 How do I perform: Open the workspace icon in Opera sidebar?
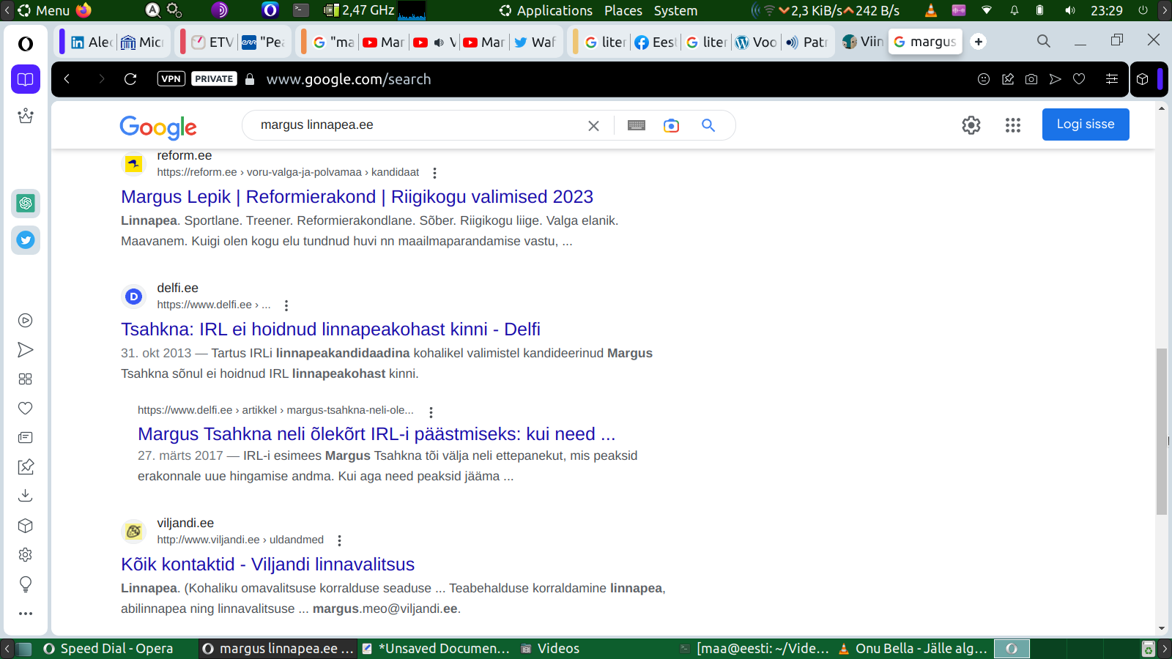(26, 79)
